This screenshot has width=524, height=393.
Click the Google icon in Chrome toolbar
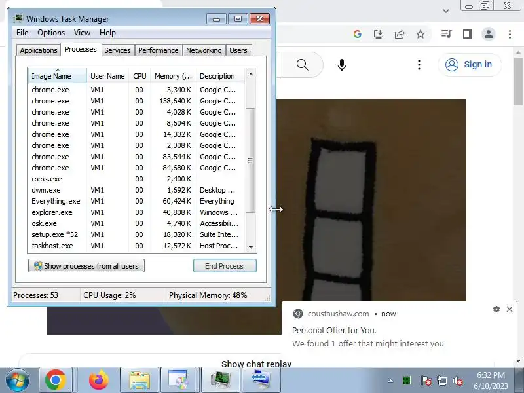tap(357, 34)
